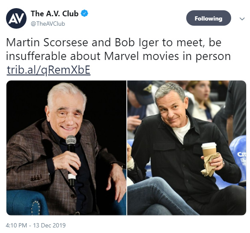Select the date 13 Dec 2019
The height and width of the screenshot is (233, 250).
point(49,225)
